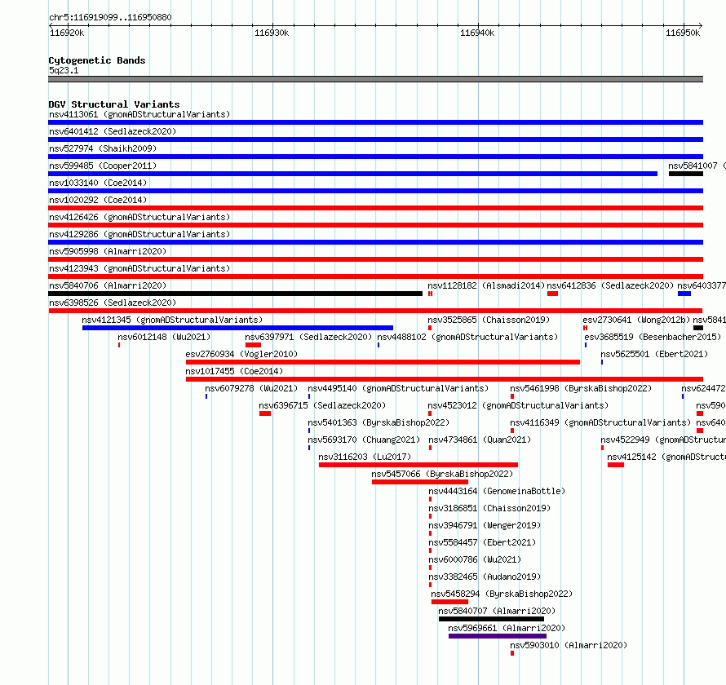726x685 pixels.
Task: Open nsv3382465 (Audano2019) entry
Action: pos(485,577)
